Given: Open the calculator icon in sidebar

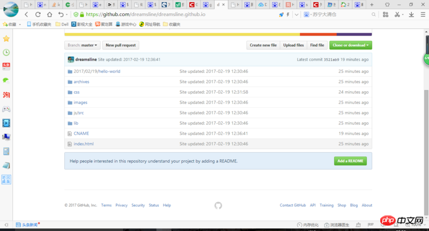Looking at the screenshot, I should [x=6, y=151].
